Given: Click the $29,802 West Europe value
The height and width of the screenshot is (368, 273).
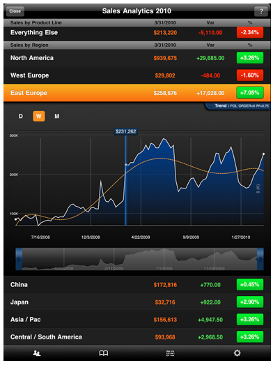Looking at the screenshot, I should coord(165,75).
